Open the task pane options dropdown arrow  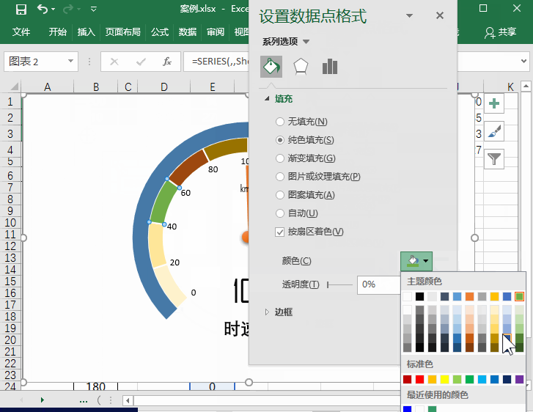[x=410, y=15]
